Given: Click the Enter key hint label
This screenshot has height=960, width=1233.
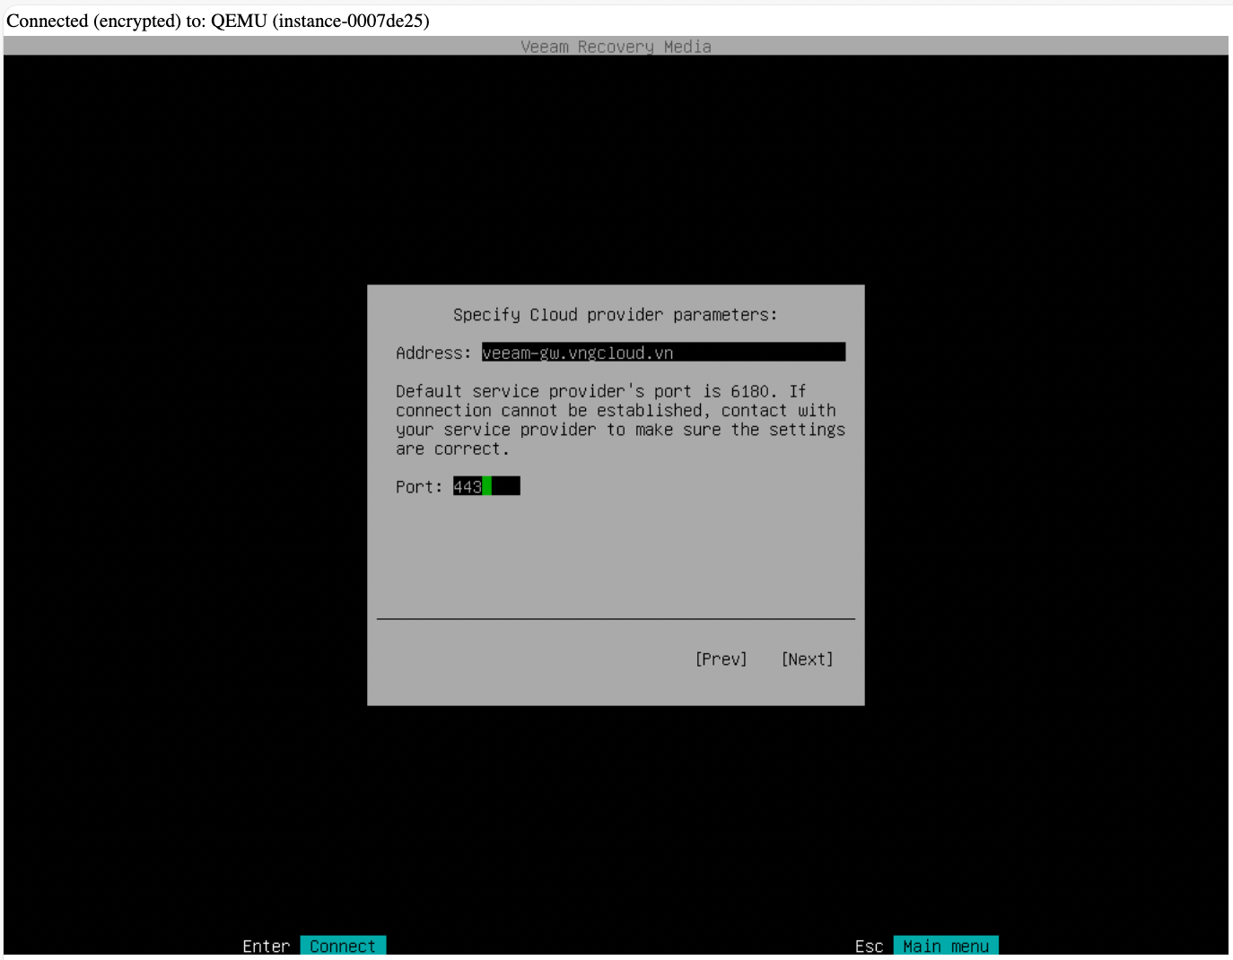Looking at the screenshot, I should pyautogui.click(x=266, y=947).
